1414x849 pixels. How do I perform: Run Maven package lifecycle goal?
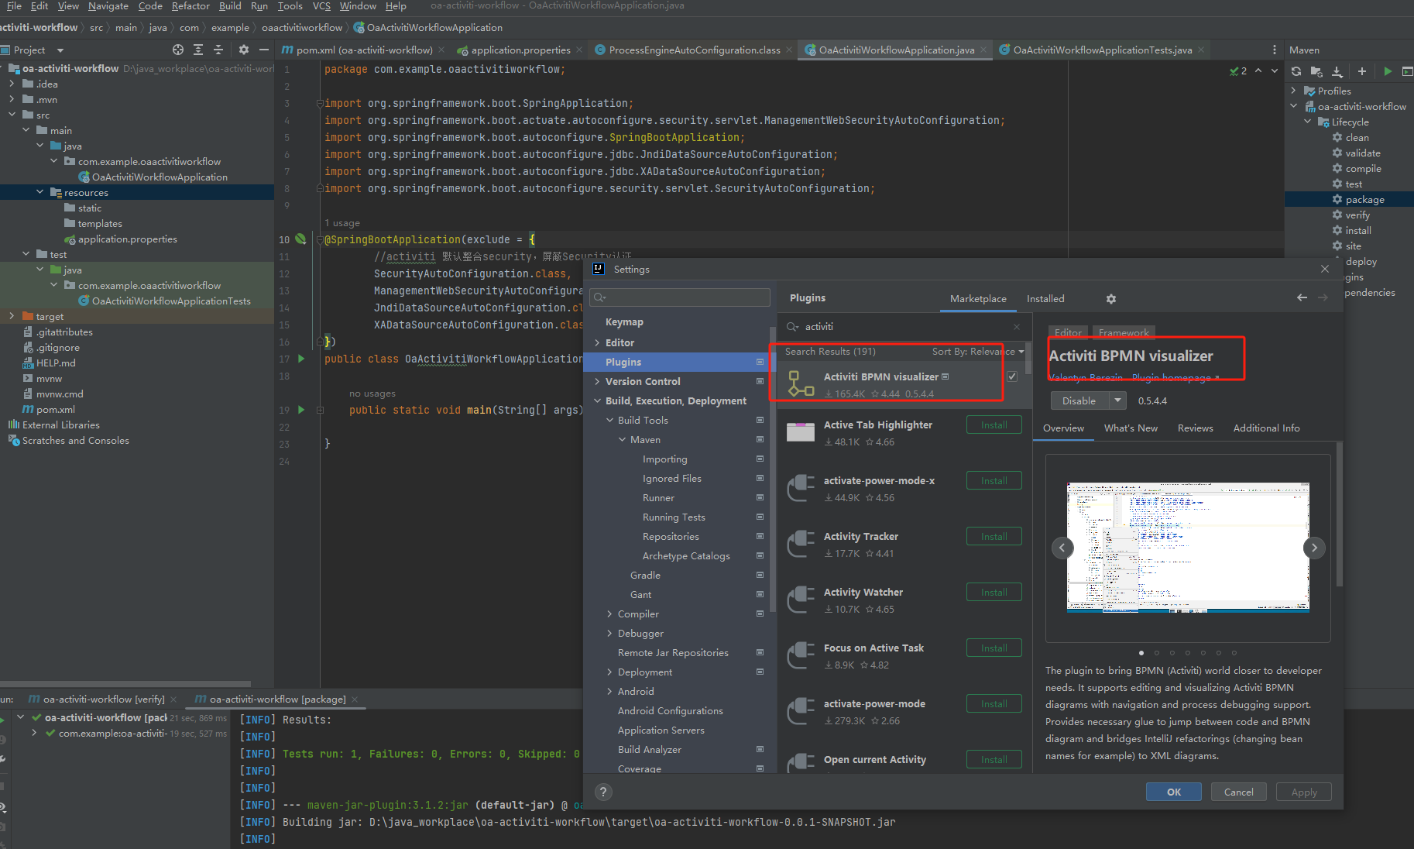click(1364, 199)
